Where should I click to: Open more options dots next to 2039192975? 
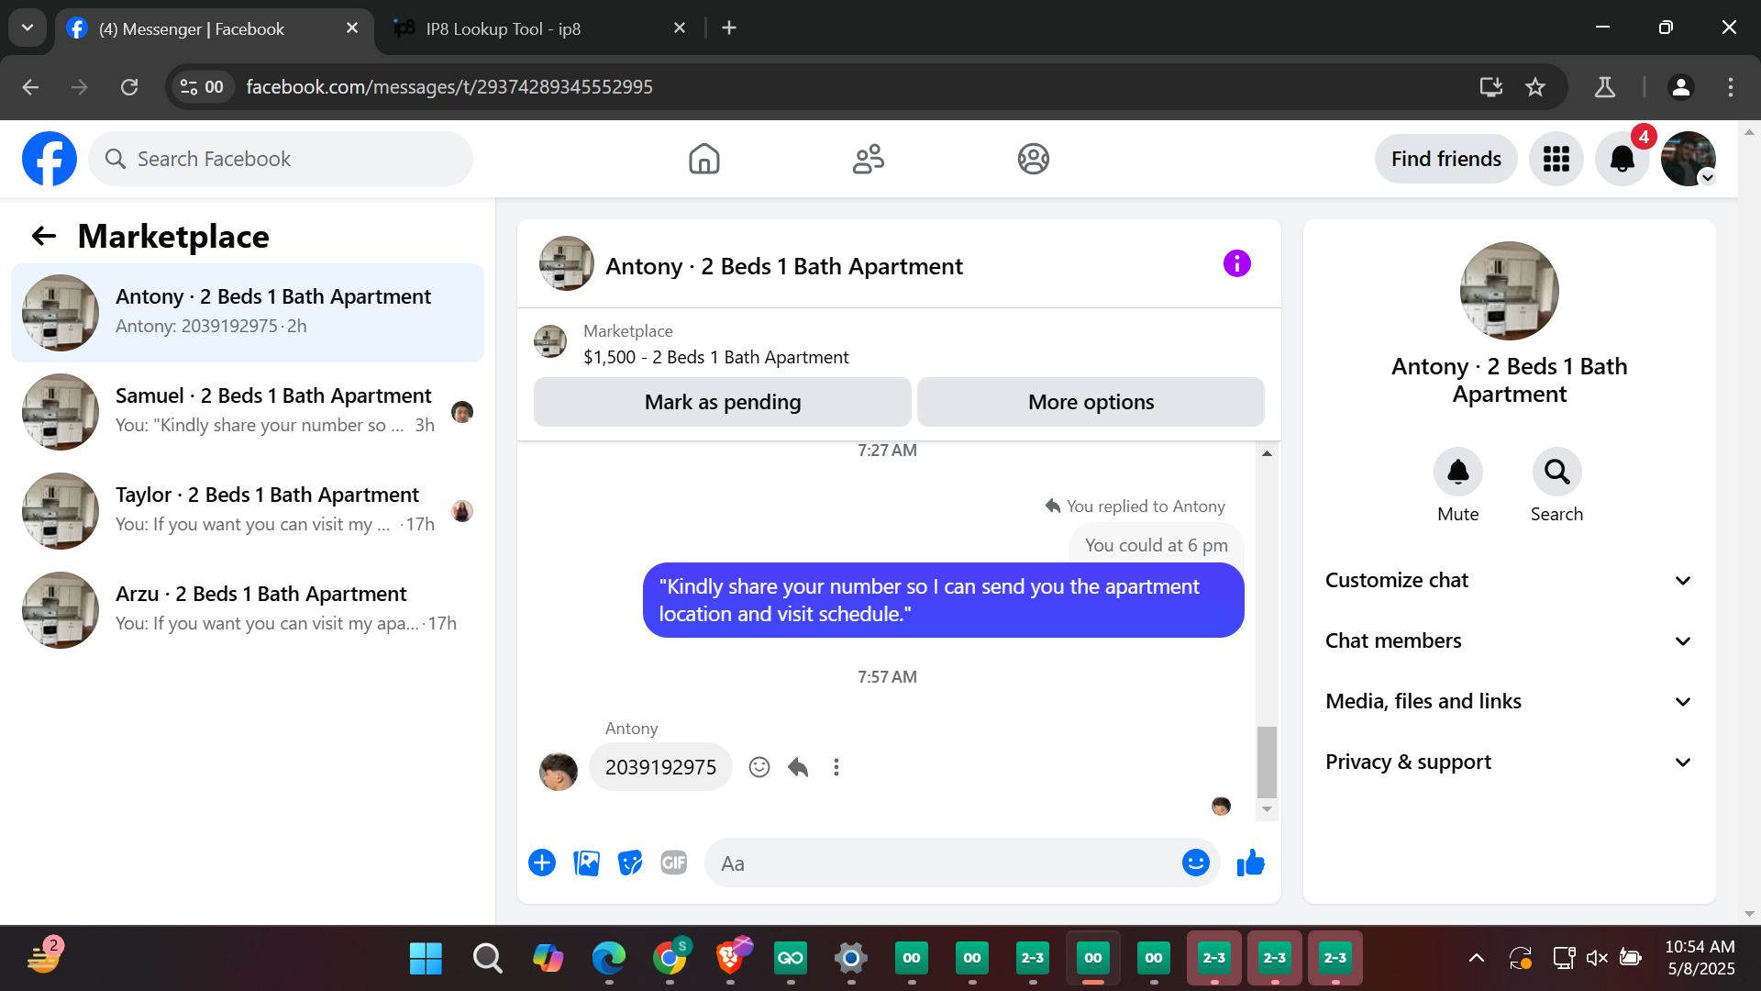pyautogui.click(x=836, y=767)
